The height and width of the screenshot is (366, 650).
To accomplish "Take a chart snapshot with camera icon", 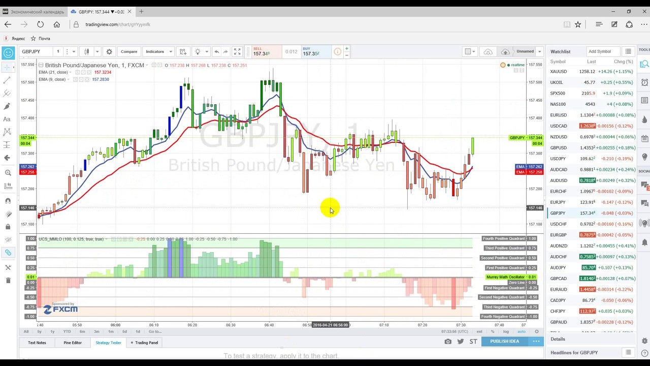I will 447,342.
